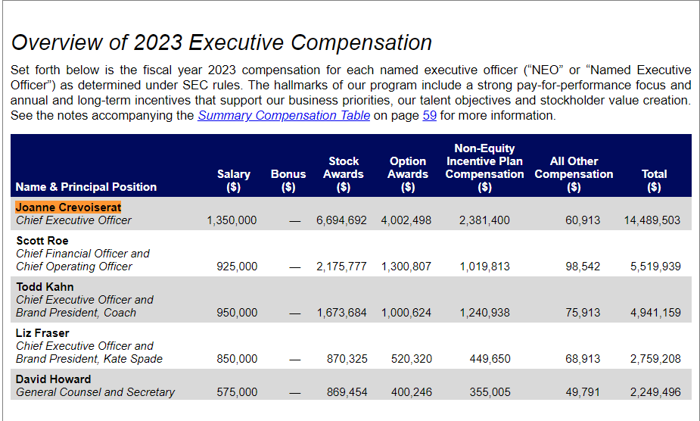Screen dimensions: 700x421
Task: Click the CEO total value 14,489,503
Action: point(652,220)
